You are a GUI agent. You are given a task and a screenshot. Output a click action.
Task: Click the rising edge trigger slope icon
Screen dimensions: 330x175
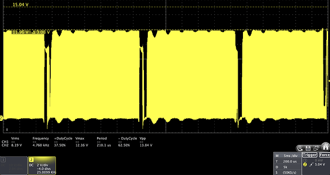[x=311, y=164]
